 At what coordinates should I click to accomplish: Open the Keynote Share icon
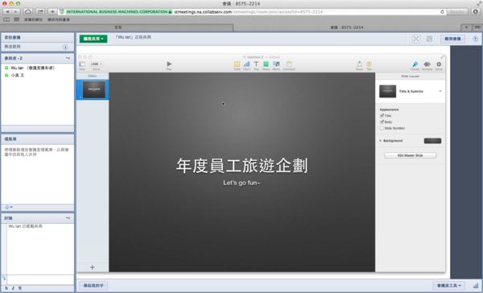tap(359, 64)
